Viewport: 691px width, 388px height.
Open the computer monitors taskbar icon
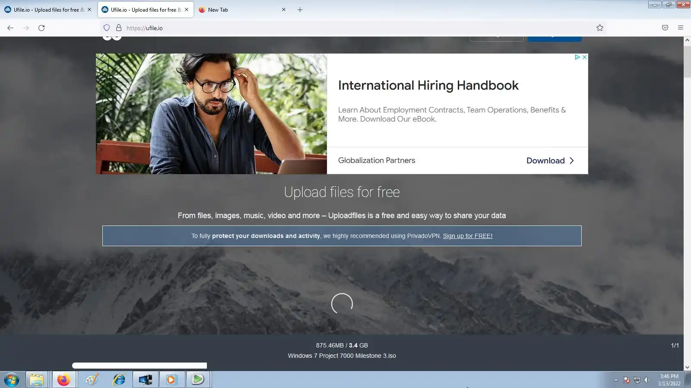point(145,380)
